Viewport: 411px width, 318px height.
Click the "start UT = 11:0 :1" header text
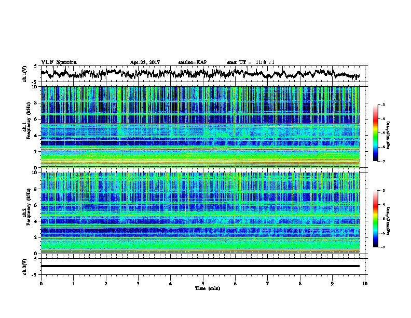click(251, 62)
